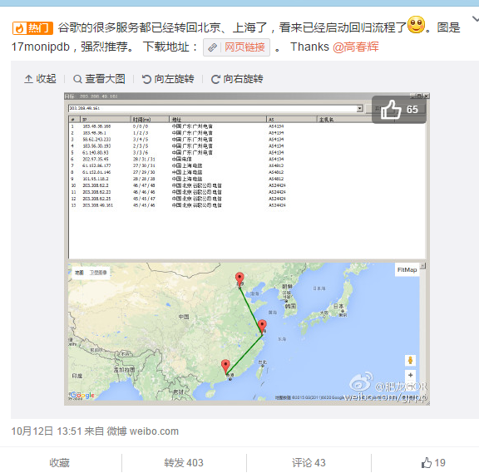Click the clockwise rotate icon

215,79
